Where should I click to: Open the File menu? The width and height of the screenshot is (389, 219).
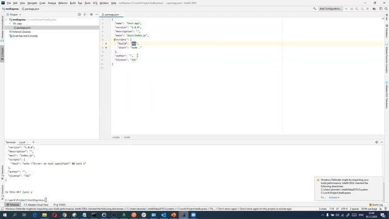click(x=9, y=3)
